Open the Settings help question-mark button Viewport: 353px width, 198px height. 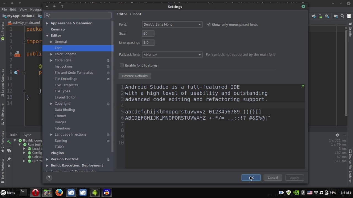pos(49,178)
